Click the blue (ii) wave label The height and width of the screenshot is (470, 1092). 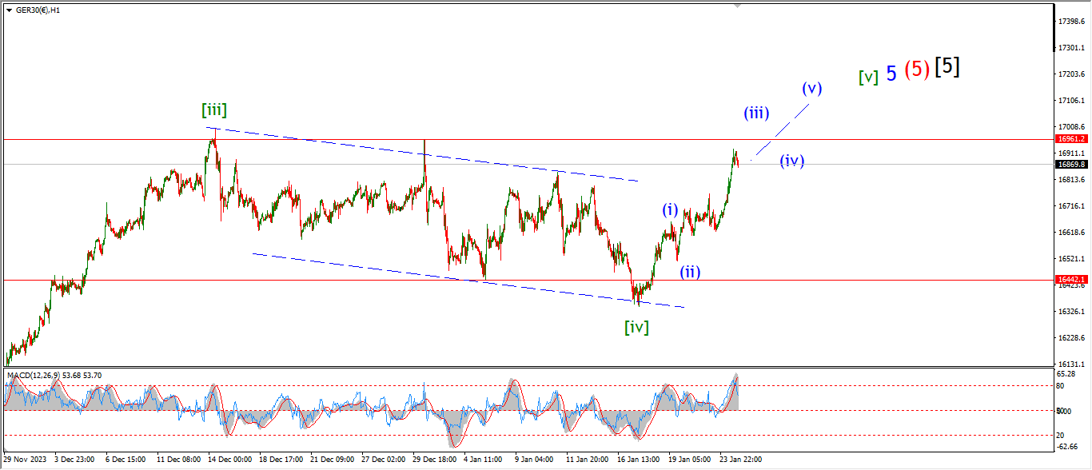point(690,272)
